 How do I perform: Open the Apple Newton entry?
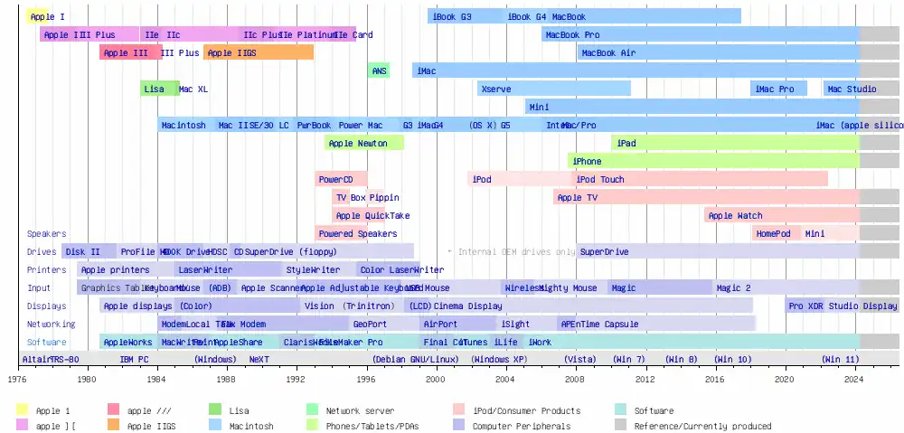coord(364,143)
